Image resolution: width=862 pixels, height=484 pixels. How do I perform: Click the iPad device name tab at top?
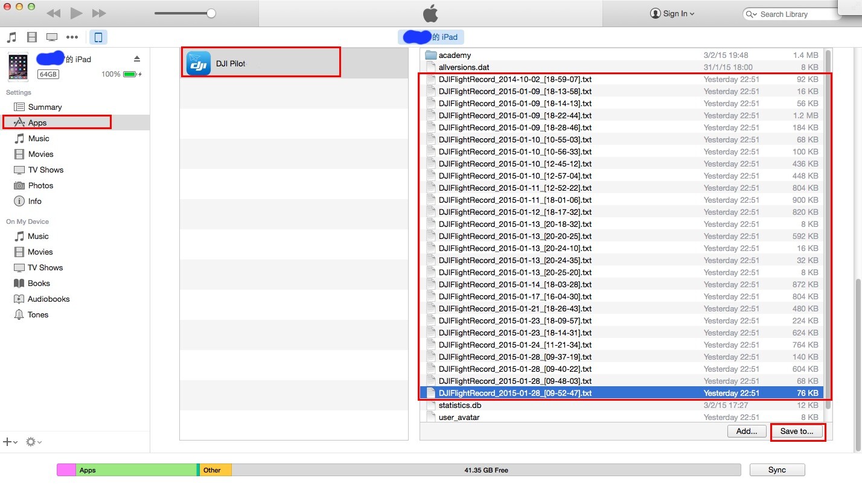(x=431, y=37)
